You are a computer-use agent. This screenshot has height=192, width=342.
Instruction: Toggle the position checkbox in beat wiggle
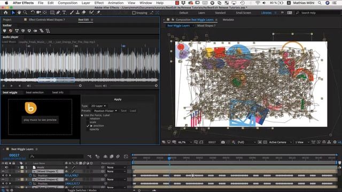88,126
